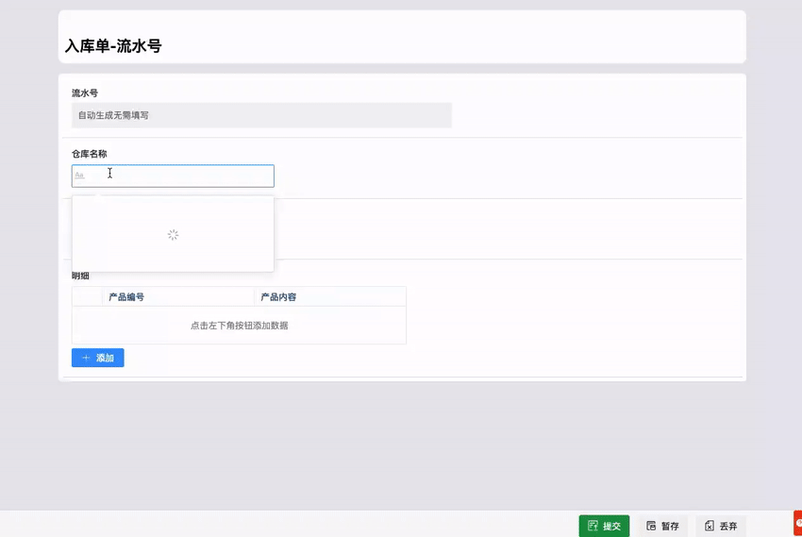Screen dimensions: 802x537
Task: Click the 流水号 field label
Action: pyautogui.click(x=85, y=93)
